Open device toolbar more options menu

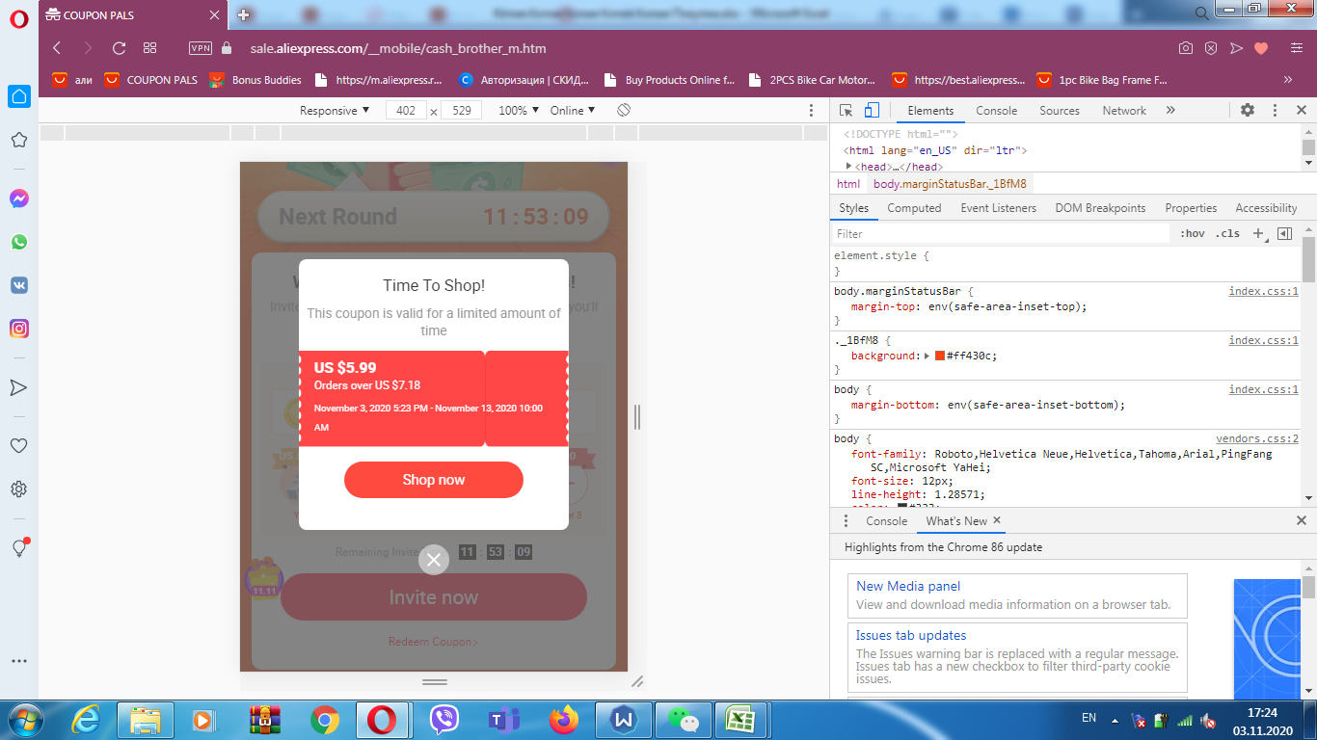tap(812, 111)
